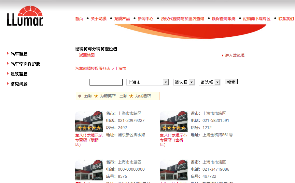This screenshot has width=295, height=183.
Task: Click address 浦东新区御水路
Action: click(132, 135)
